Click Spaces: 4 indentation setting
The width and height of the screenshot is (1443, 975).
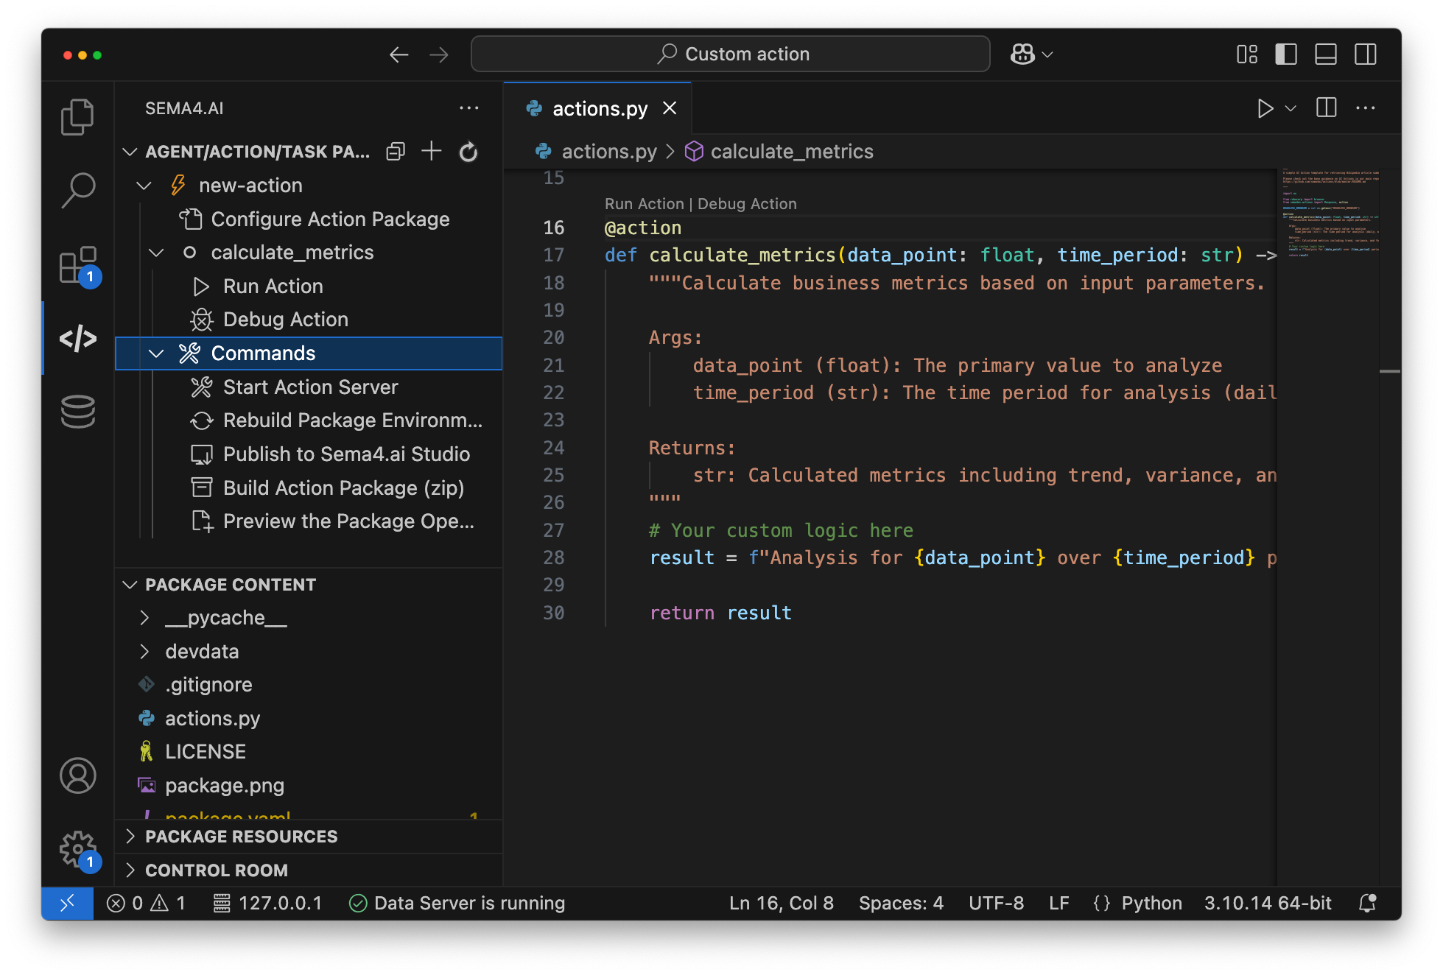point(901,904)
